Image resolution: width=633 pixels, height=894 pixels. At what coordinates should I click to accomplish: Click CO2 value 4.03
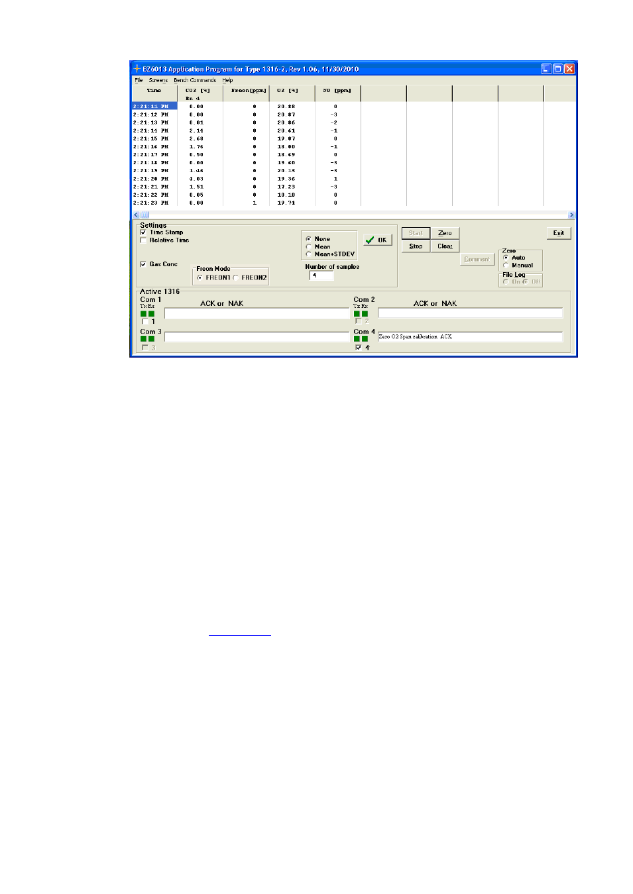[x=197, y=179]
